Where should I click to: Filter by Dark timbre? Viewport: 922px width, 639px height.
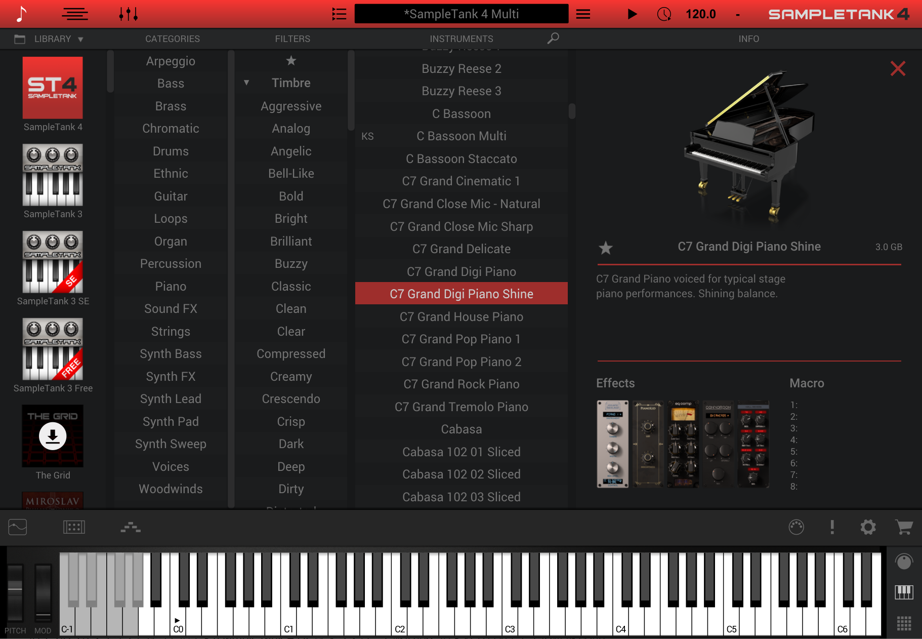(291, 444)
